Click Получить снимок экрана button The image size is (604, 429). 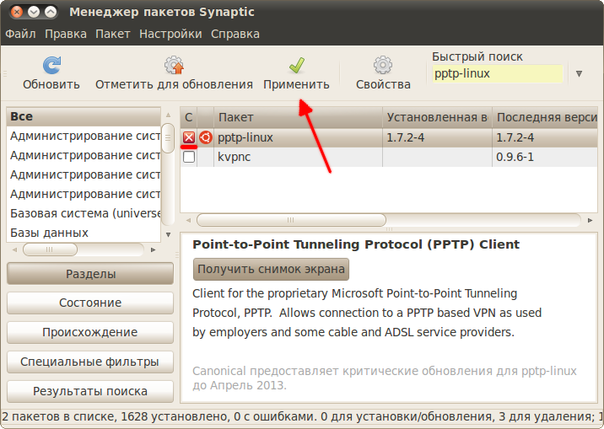tap(271, 269)
